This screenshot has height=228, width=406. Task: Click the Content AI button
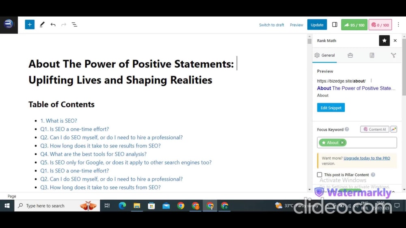(x=375, y=129)
